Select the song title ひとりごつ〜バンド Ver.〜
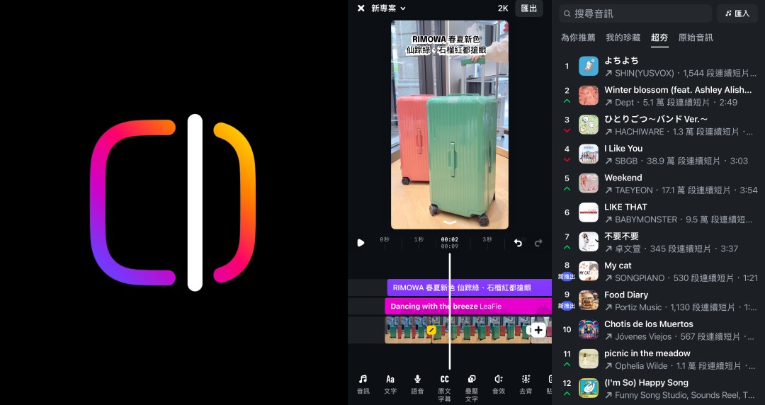Image resolution: width=765 pixels, height=405 pixels. 656,119
